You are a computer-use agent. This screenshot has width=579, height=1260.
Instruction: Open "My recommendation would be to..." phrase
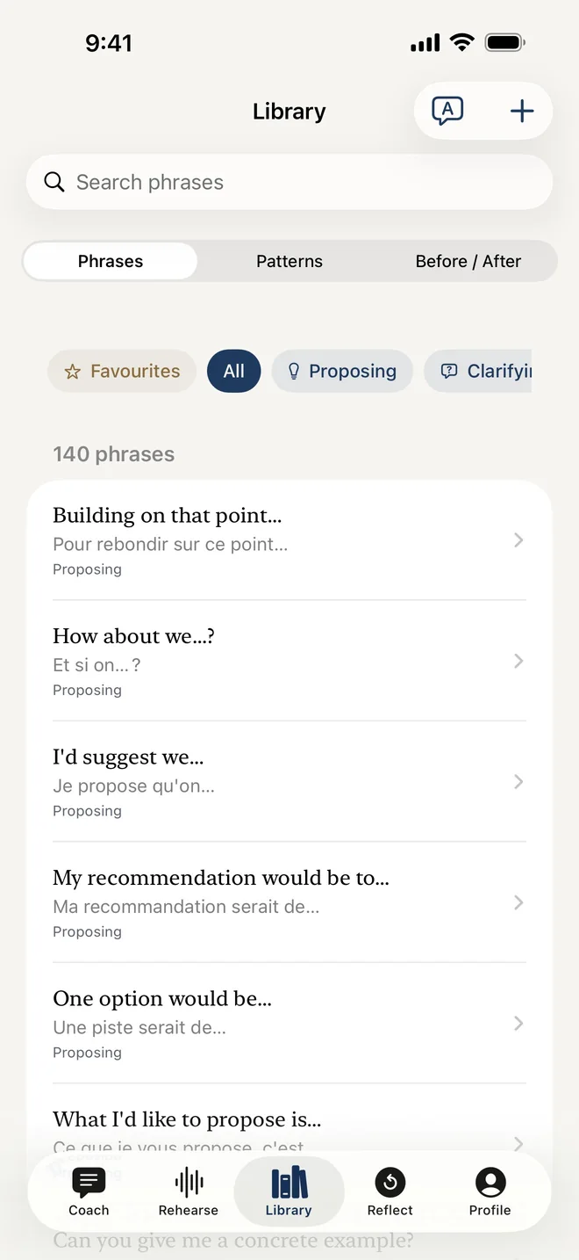click(289, 902)
